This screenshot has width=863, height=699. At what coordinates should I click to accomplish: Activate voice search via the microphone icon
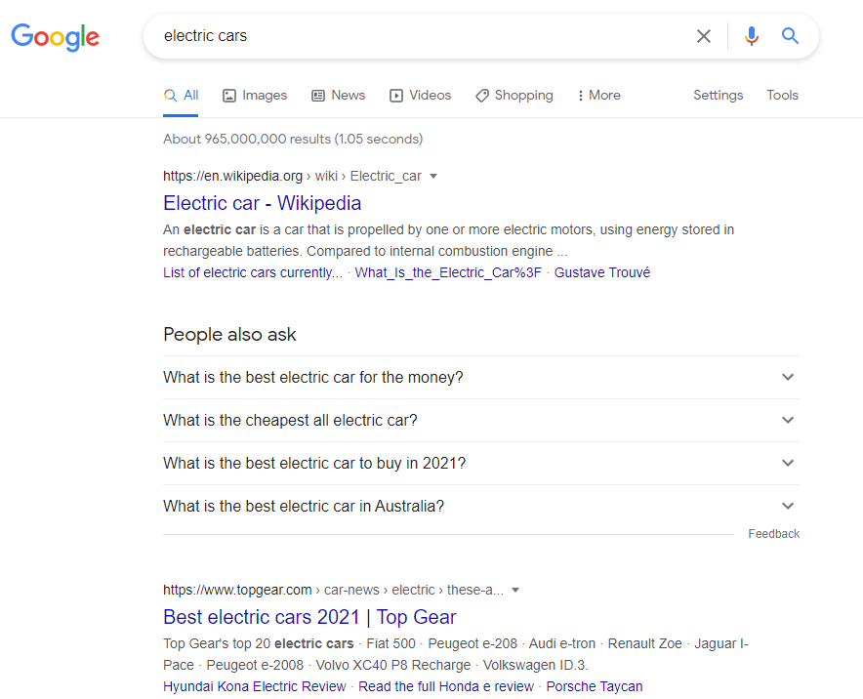(x=751, y=35)
